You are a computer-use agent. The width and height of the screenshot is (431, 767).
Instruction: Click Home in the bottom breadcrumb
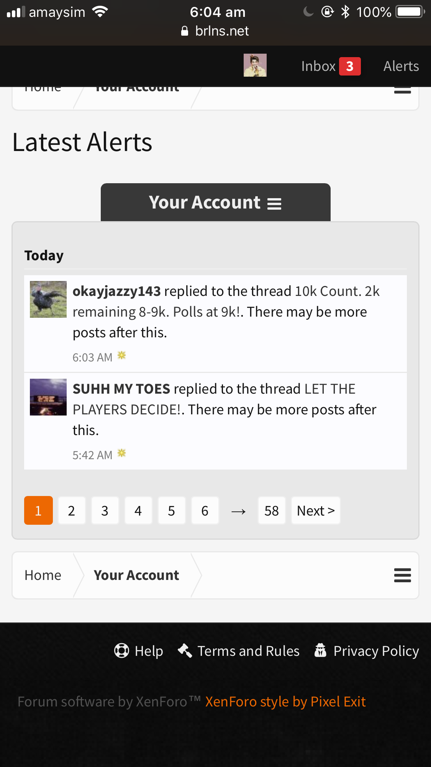(x=43, y=575)
